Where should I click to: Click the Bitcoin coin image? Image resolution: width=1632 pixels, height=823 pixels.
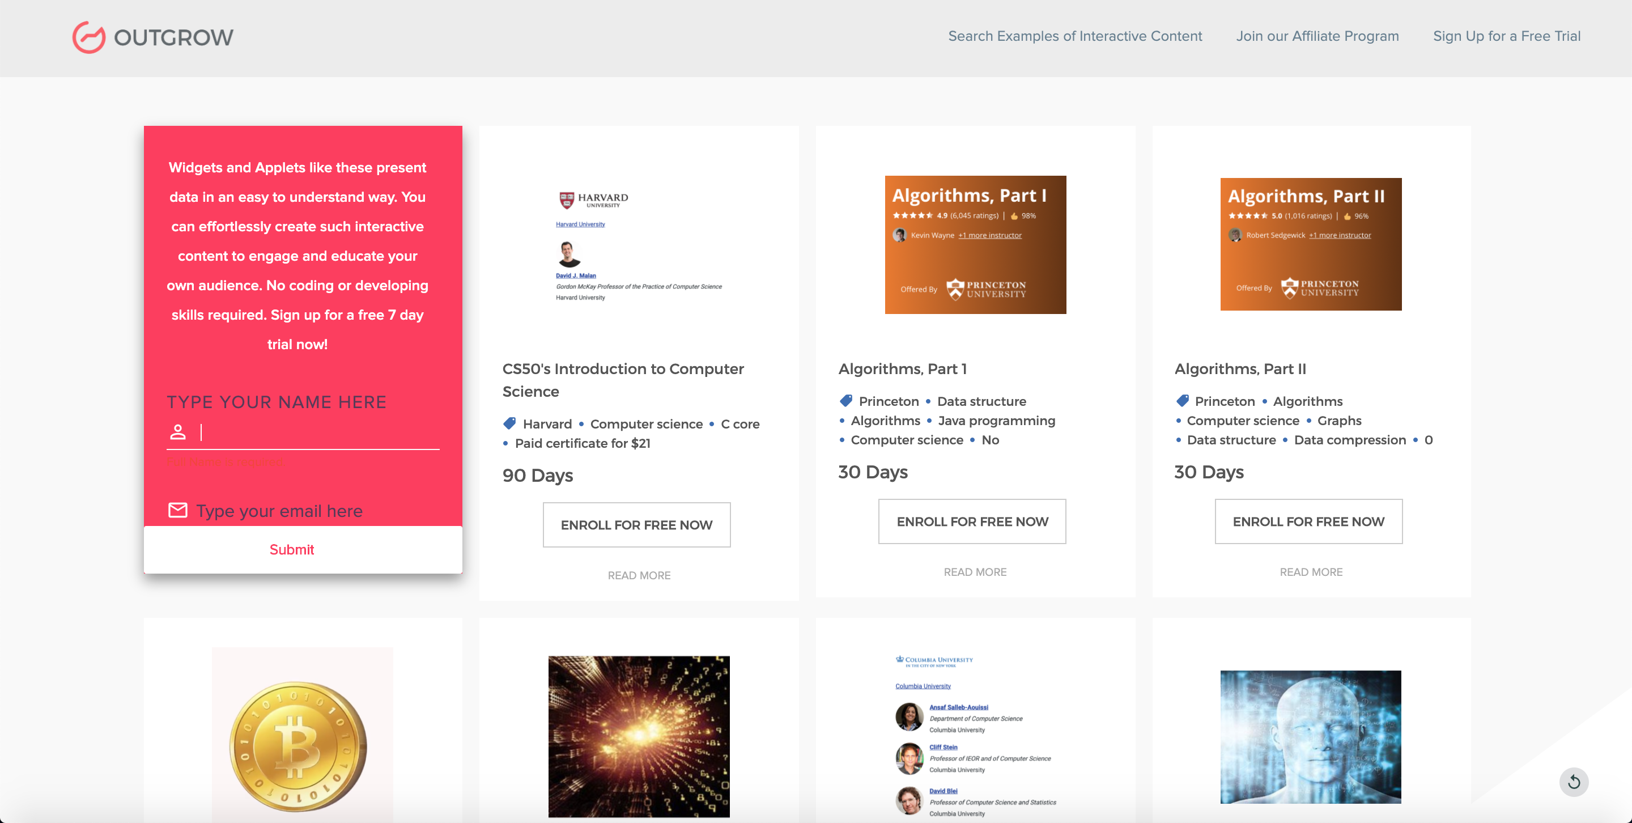(297, 745)
